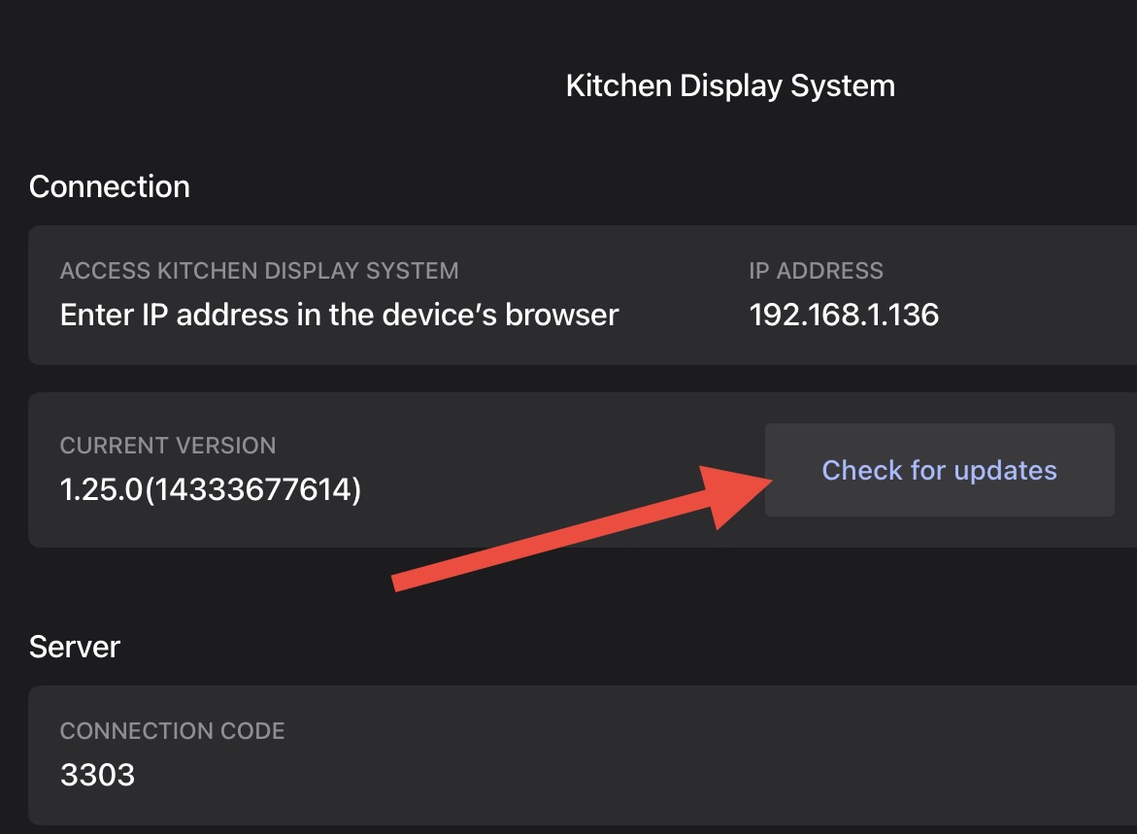Click the IP ADDRESS label
Screen dimensions: 1137x834
tap(816, 271)
